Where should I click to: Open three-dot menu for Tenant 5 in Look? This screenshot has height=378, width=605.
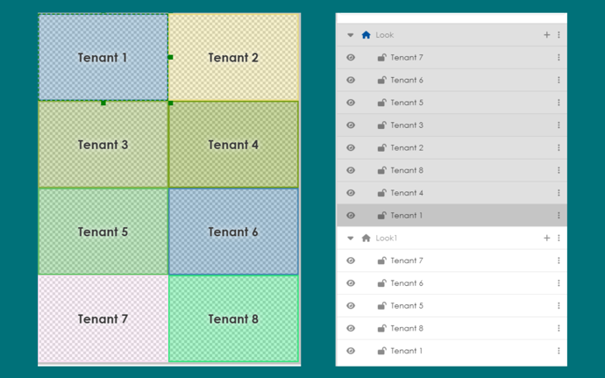click(559, 103)
